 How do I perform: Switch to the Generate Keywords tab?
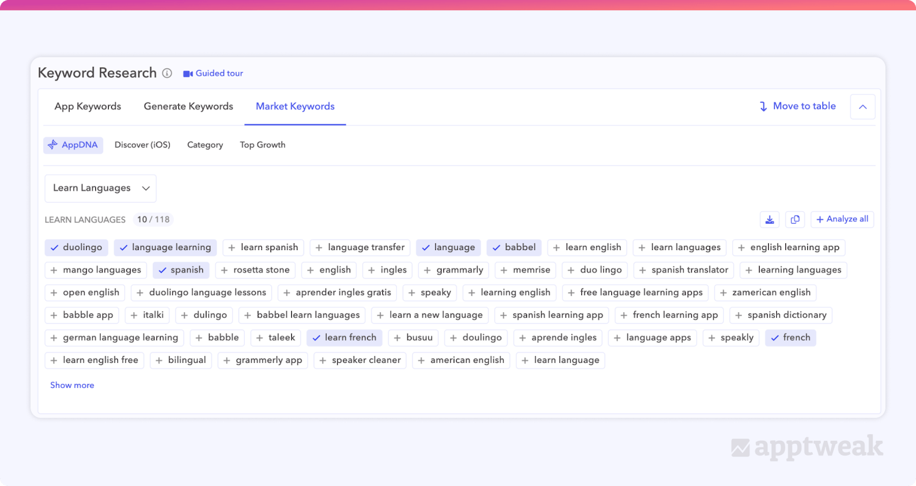[188, 106]
